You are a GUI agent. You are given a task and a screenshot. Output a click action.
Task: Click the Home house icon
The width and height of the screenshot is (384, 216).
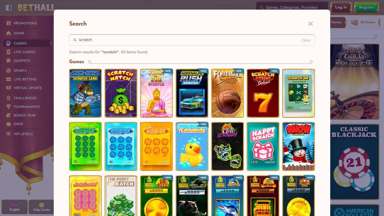point(8,33)
